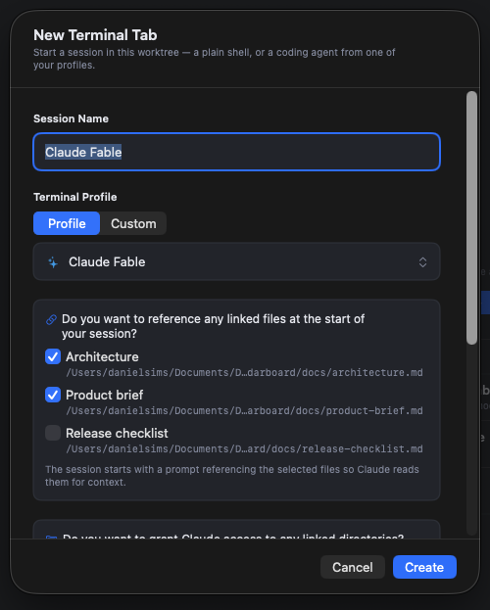Enable the Release checklist checkbox
490x610 pixels.
pyautogui.click(x=53, y=433)
